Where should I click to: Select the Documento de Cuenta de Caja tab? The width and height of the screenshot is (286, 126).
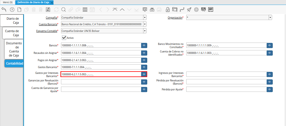pos(14,49)
